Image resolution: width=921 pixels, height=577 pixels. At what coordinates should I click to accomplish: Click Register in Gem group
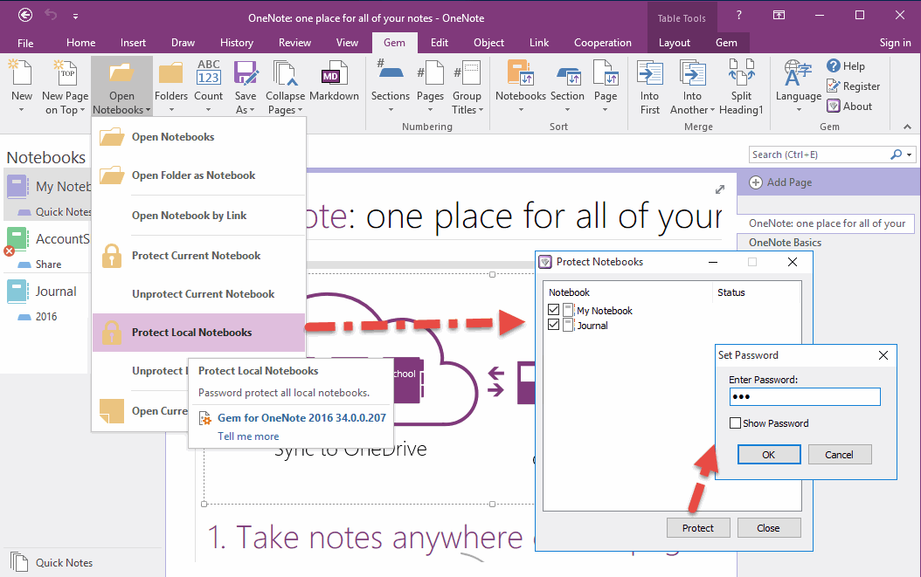(x=853, y=86)
